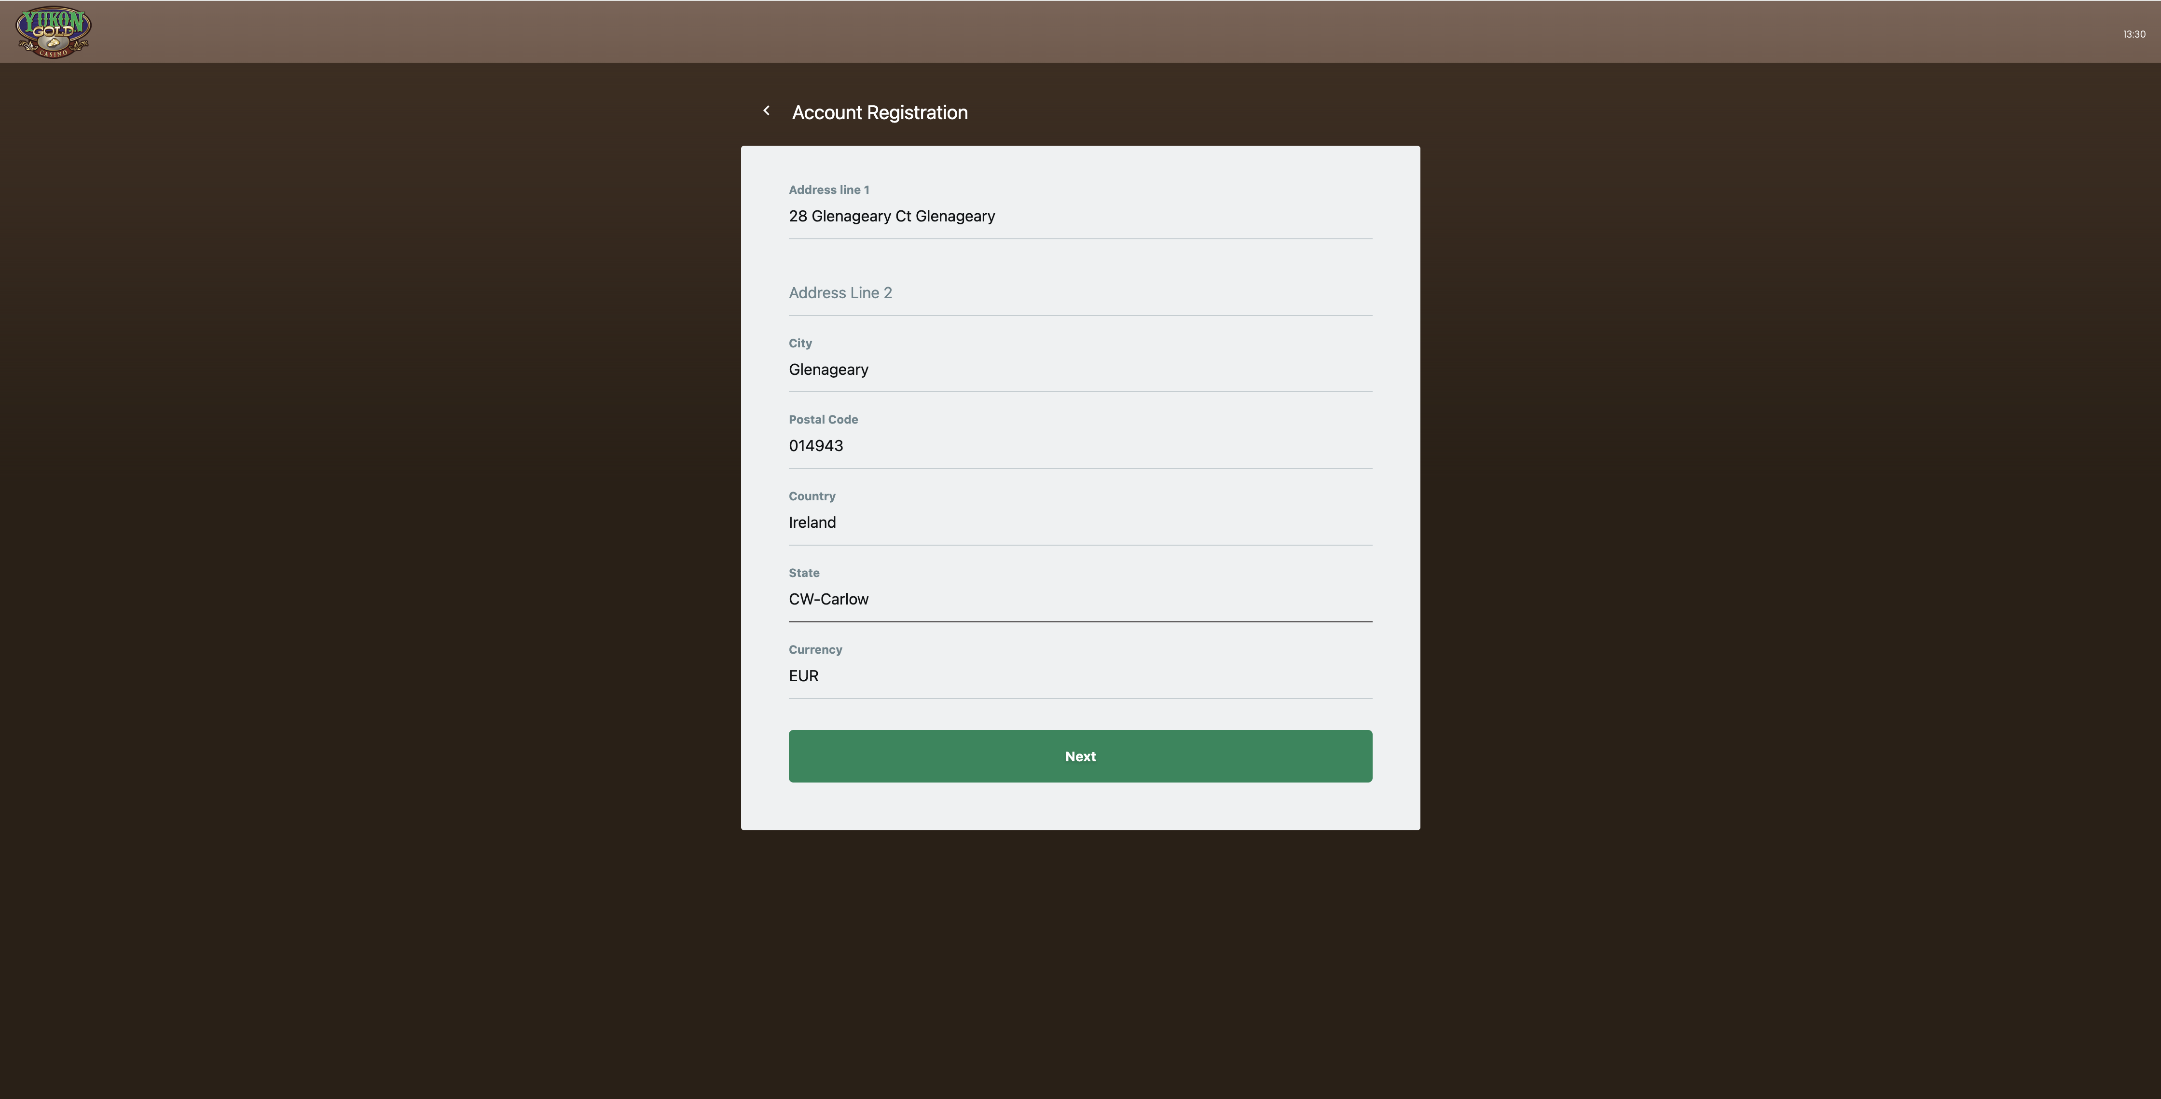Select the Postal Code field 014943
Viewport: 2161px width, 1099px height.
pos(1080,446)
